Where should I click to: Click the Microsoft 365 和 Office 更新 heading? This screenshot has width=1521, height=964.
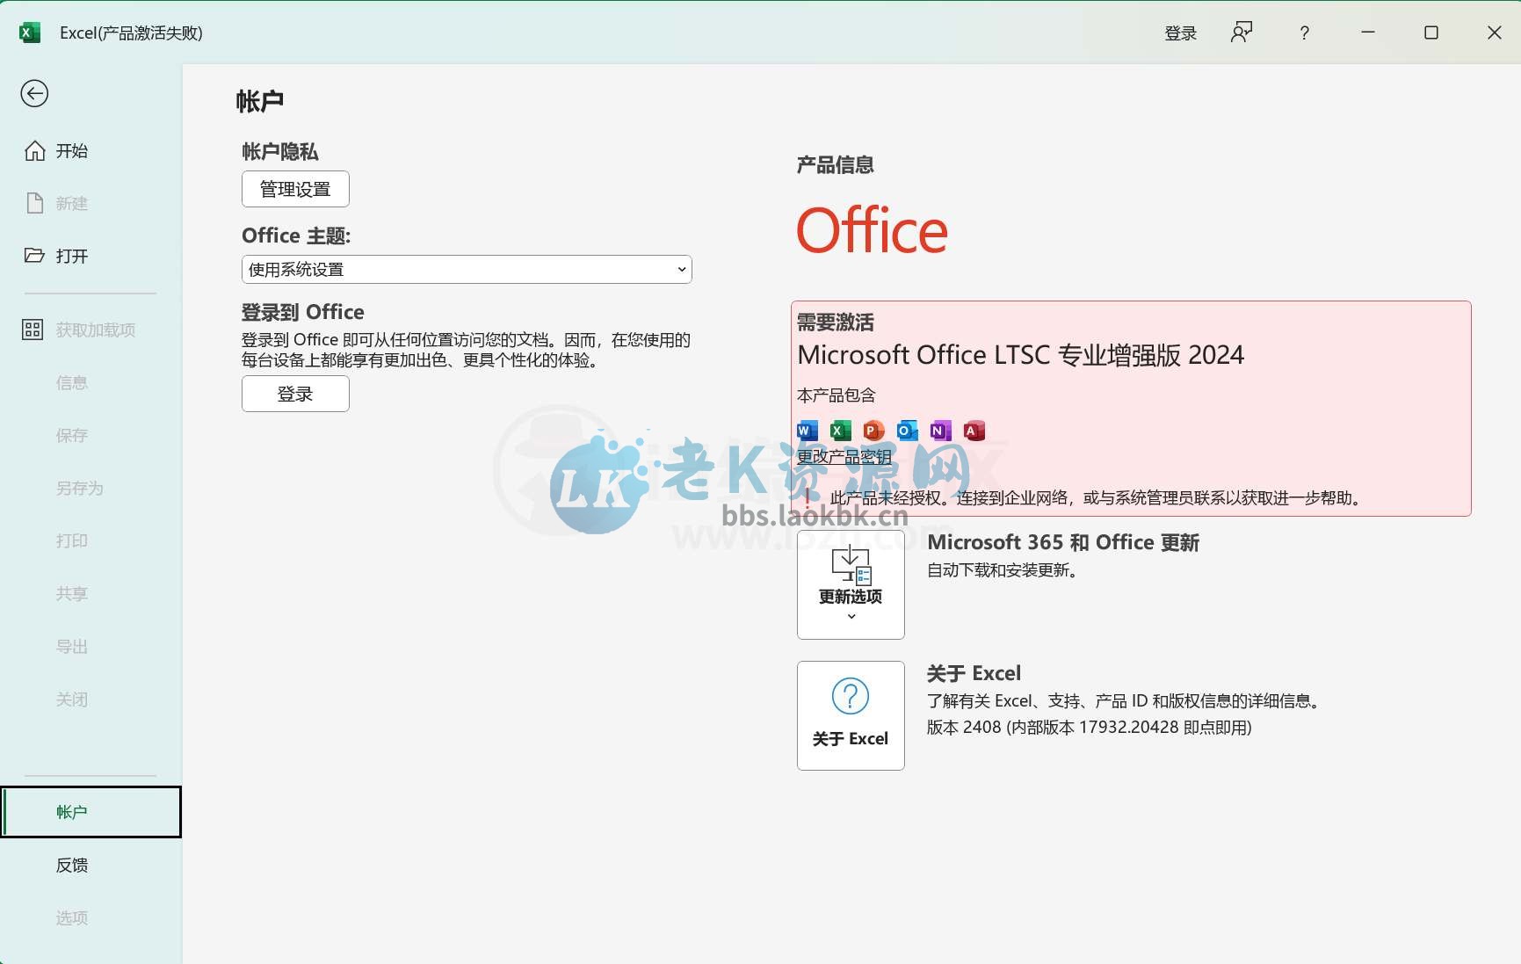[1063, 542]
